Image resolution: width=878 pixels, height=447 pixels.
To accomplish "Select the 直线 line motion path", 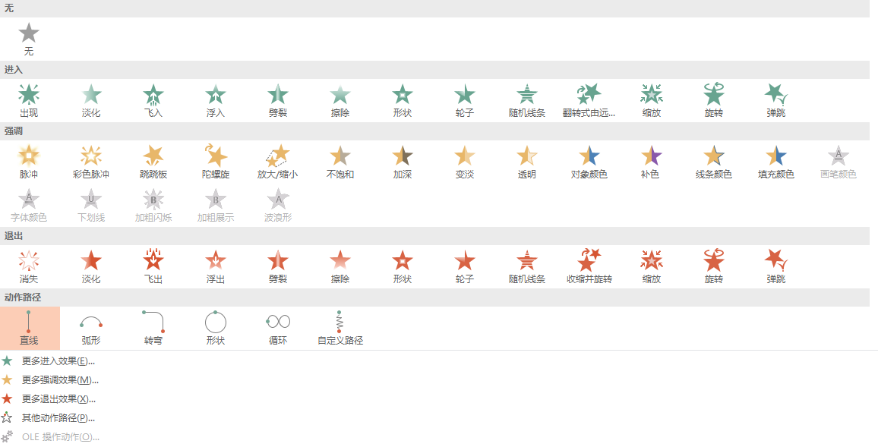I will pos(29,329).
